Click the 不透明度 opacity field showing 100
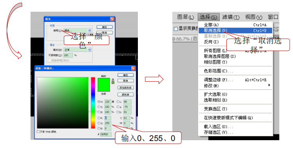Screen dimensions: 293x148 point(68,55)
